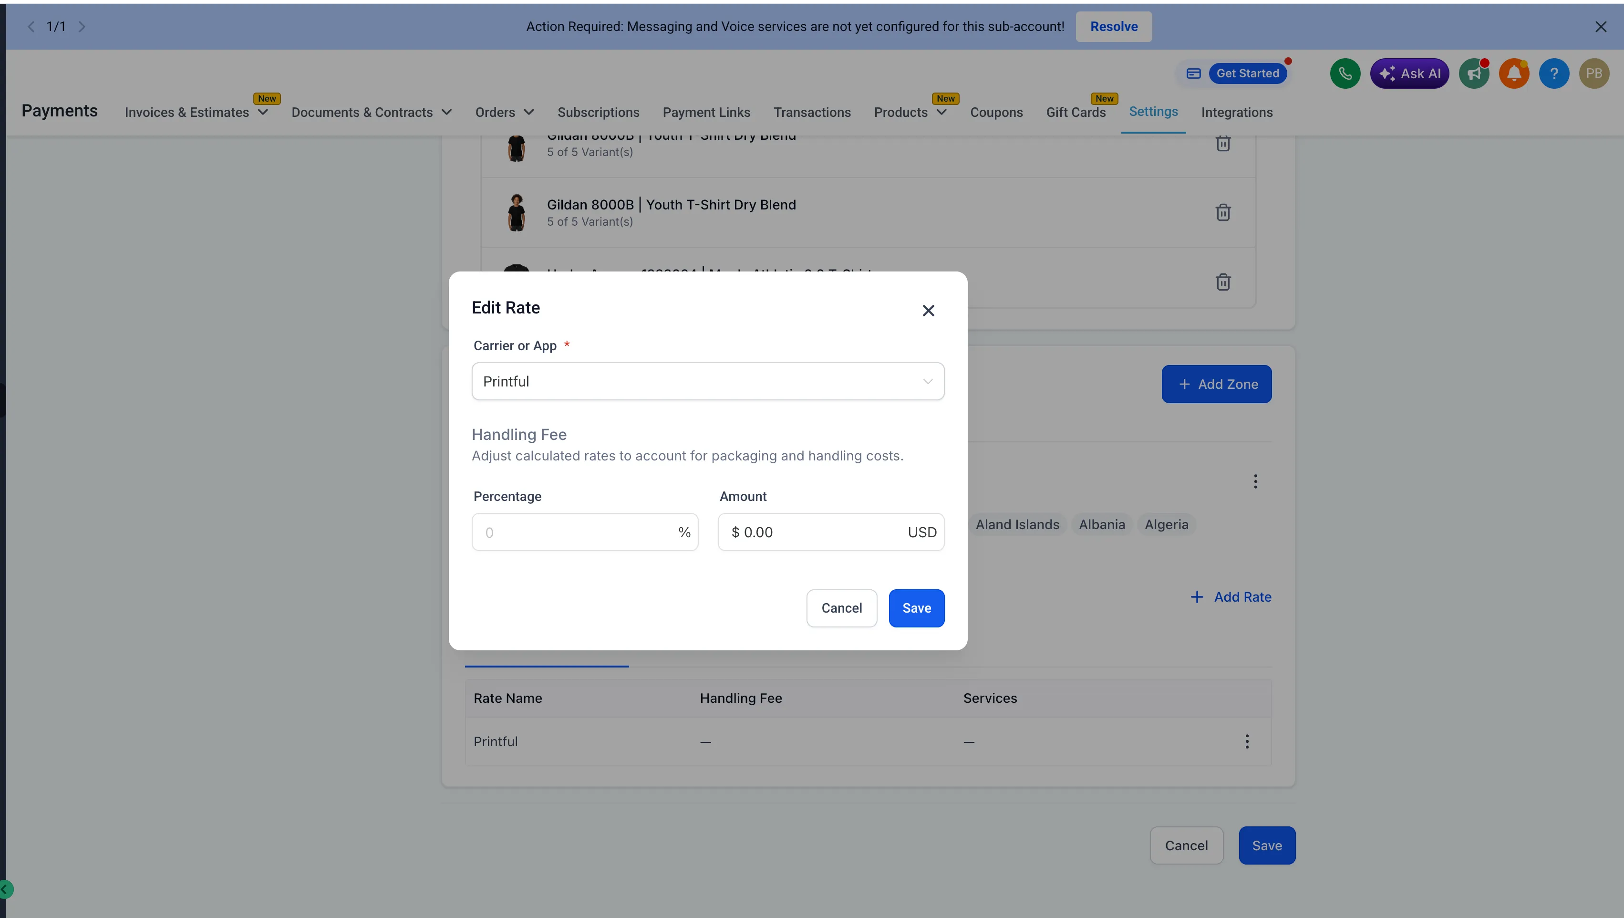This screenshot has height=918, width=1624.
Task: Open the Products dropdown menu
Action: tap(910, 112)
